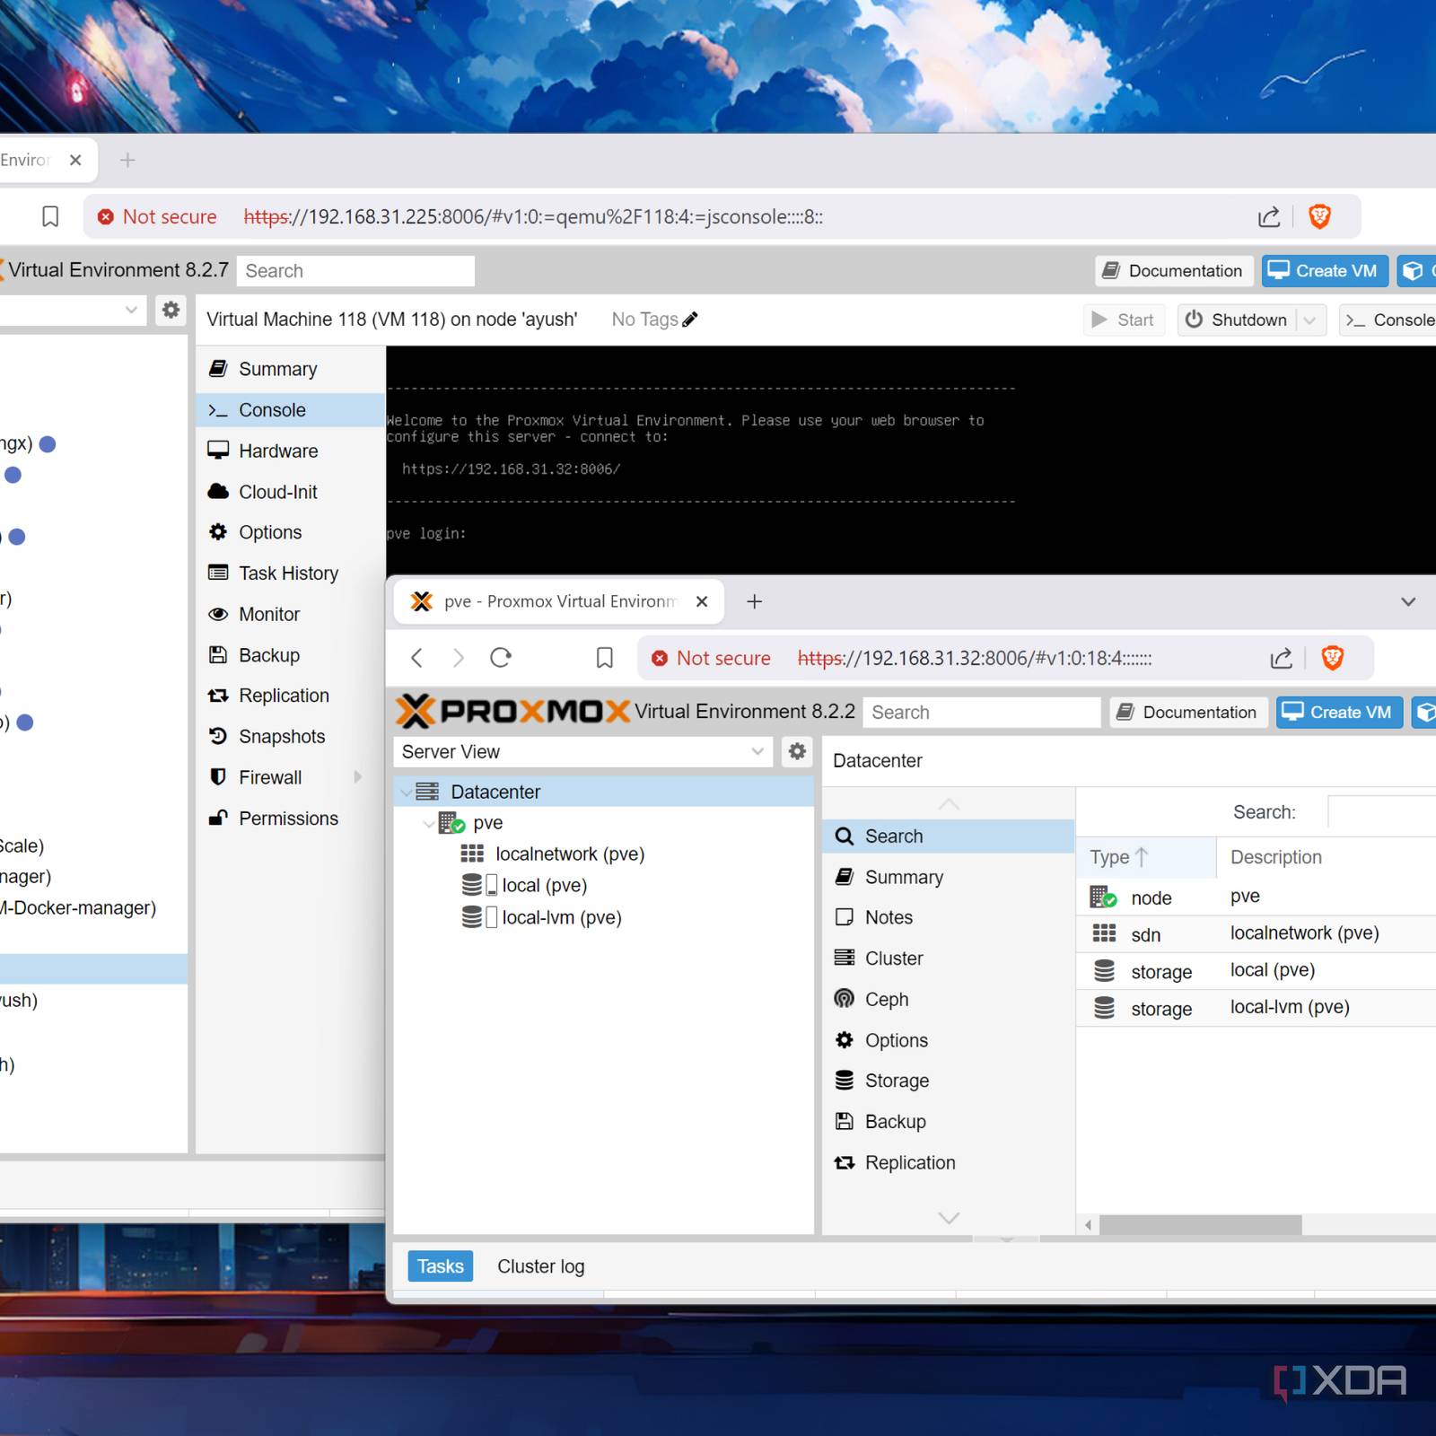Viewport: 1436px width, 1436px height.
Task: Collapse the pve node in tree
Action: click(428, 823)
